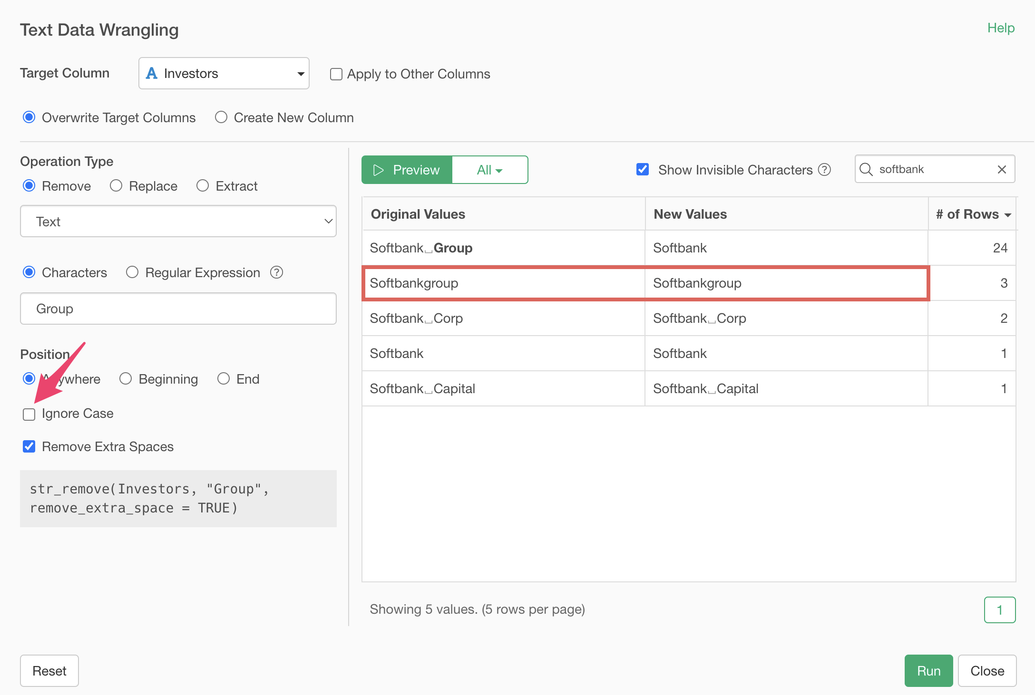Select Create New Column option
The image size is (1035, 695).
pos(221,117)
